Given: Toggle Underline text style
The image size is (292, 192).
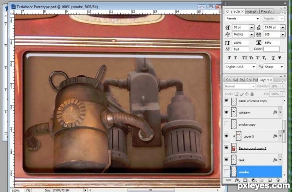Looking at the screenshot, I should [x=273, y=58].
